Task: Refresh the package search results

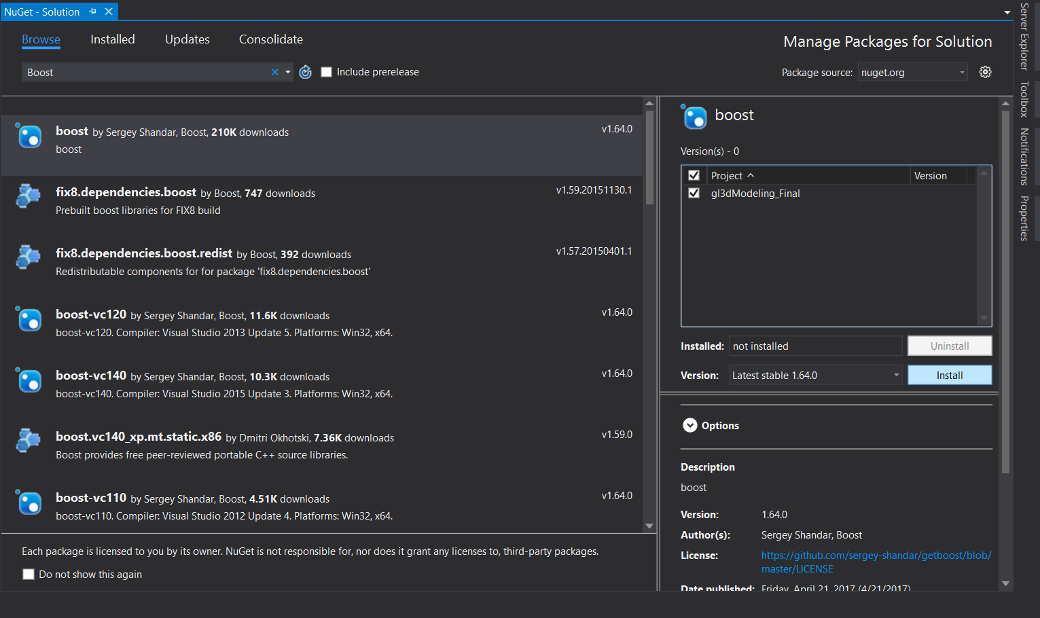Action: click(x=306, y=72)
